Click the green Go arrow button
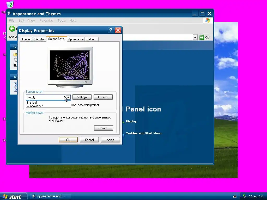Viewport: 267px width, 200px height. pos(202,37)
